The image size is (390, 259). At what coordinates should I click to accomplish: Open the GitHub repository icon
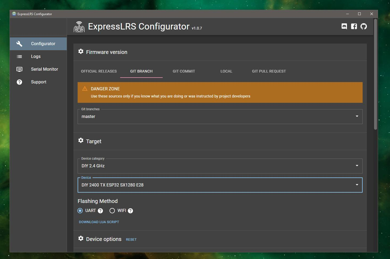click(364, 26)
